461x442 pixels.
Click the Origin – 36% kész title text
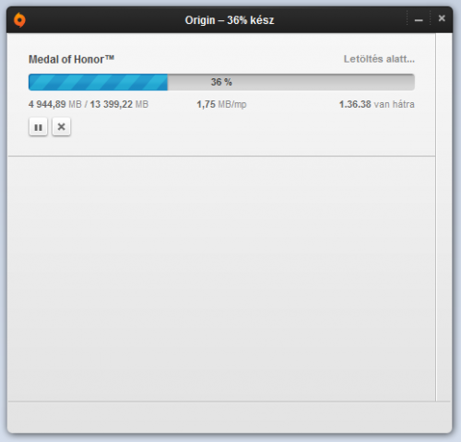230,20
